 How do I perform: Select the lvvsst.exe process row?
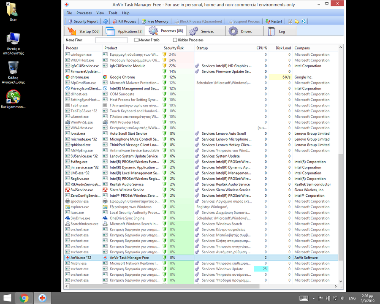[201, 133]
